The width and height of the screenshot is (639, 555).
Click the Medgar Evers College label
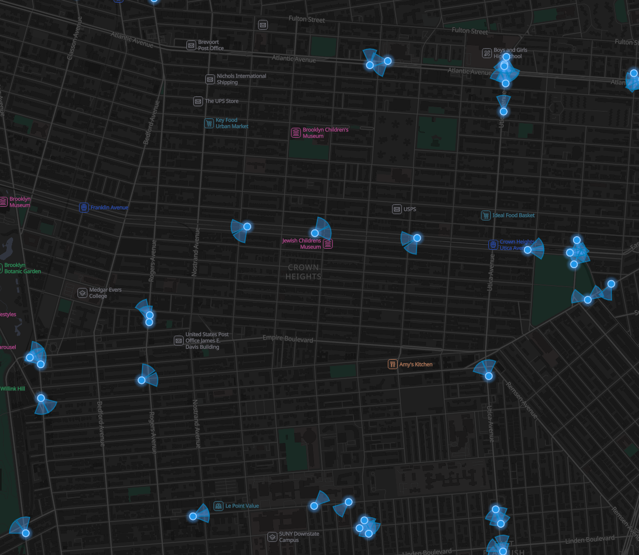point(105,293)
